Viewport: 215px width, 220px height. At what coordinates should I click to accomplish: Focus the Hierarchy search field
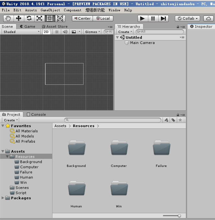[160, 32]
